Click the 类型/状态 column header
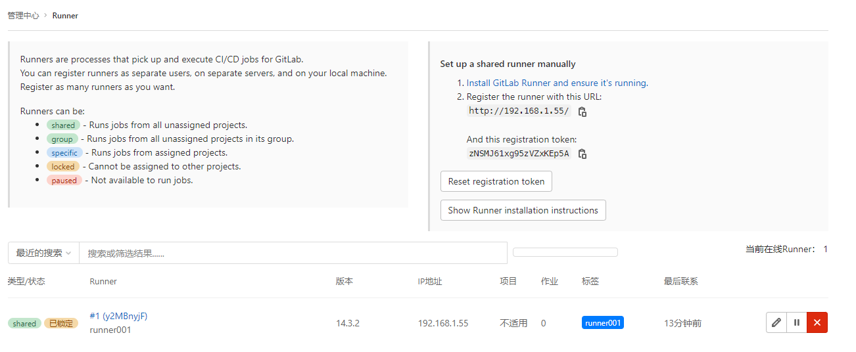The width and height of the screenshot is (856, 352). [26, 281]
